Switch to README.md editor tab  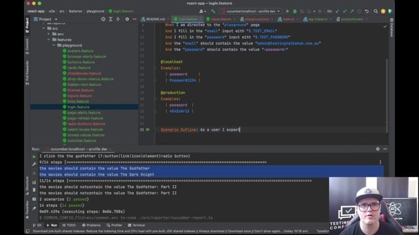(155, 19)
